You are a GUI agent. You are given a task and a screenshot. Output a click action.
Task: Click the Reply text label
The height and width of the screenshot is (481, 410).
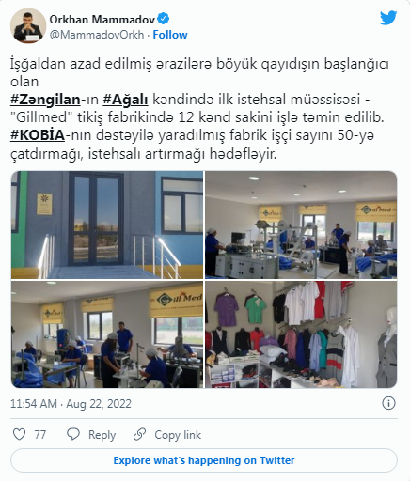click(102, 435)
